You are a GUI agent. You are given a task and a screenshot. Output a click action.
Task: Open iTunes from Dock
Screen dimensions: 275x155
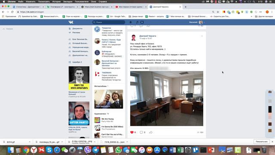tap(142, 150)
